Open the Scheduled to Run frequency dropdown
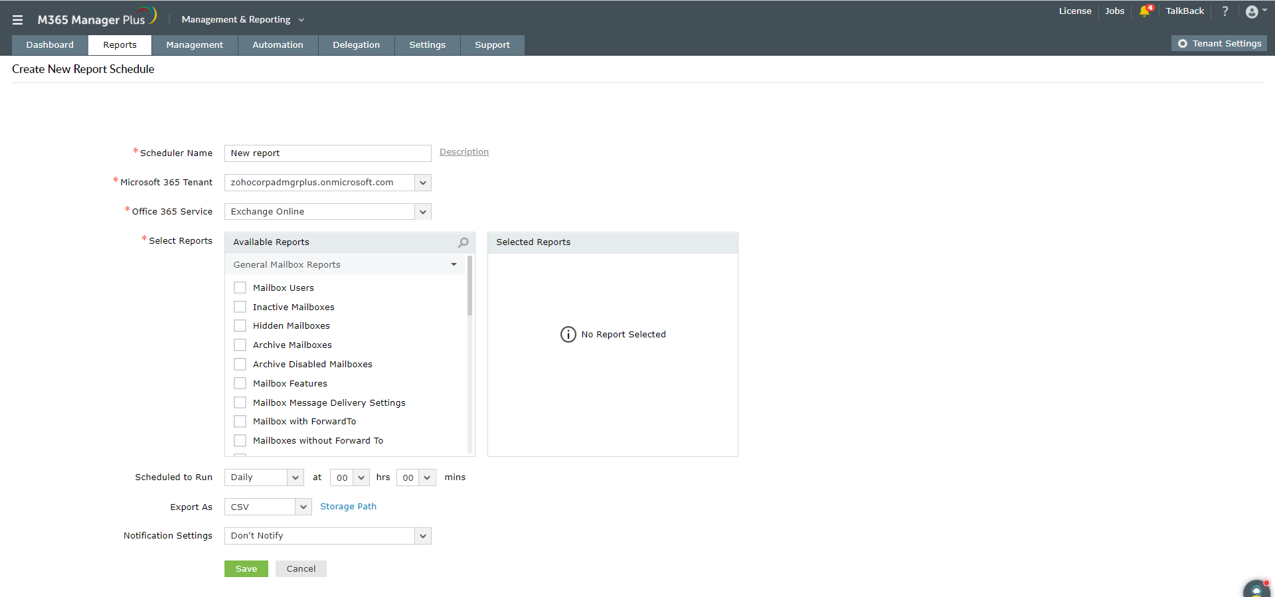1275x597 pixels. (x=264, y=477)
